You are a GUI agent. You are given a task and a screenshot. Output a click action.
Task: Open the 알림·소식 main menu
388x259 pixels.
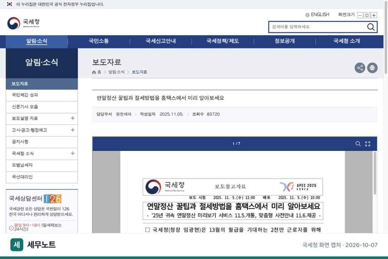click(x=37, y=41)
